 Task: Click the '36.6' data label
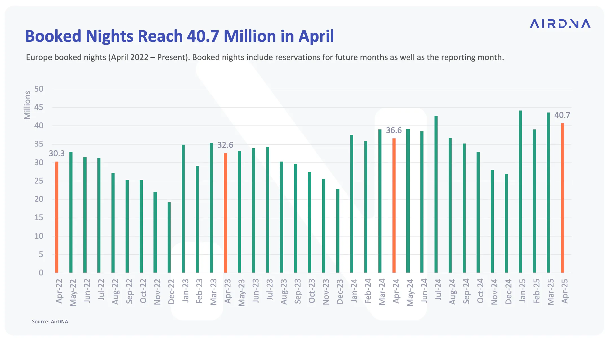(x=394, y=130)
